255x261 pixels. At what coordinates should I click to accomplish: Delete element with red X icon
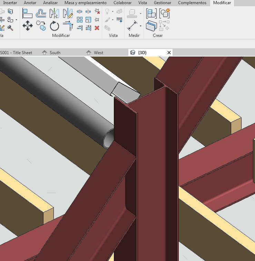click(x=97, y=28)
